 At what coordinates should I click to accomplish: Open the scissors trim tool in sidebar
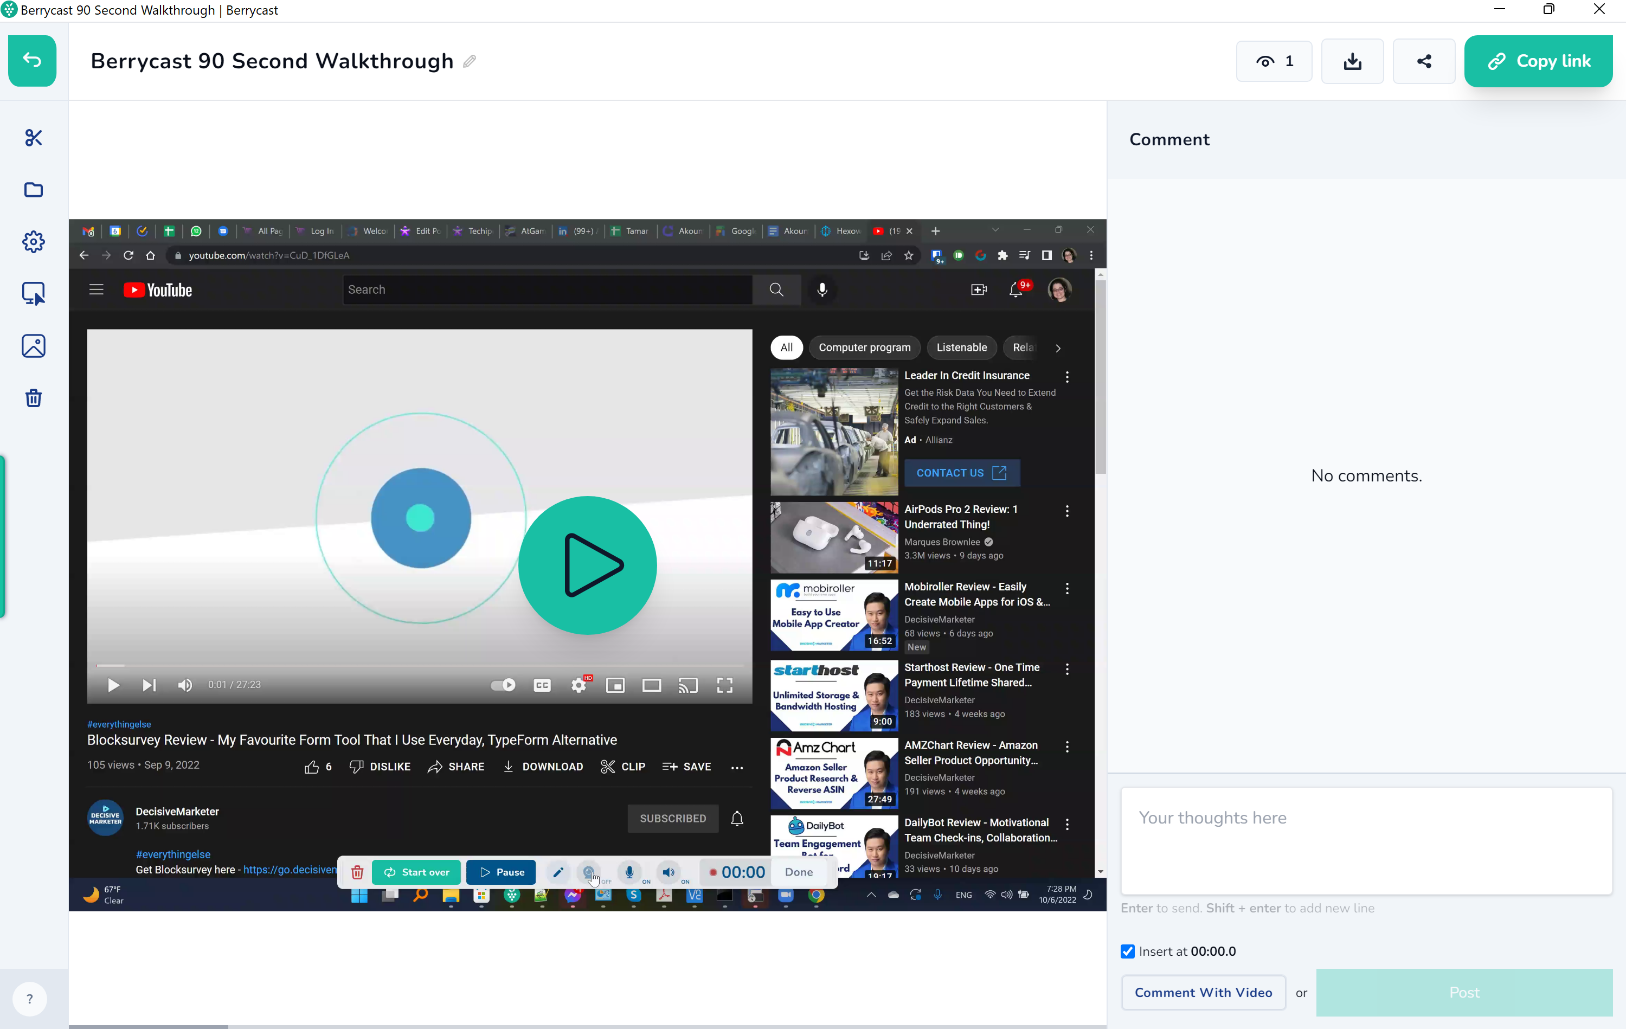[x=33, y=138]
